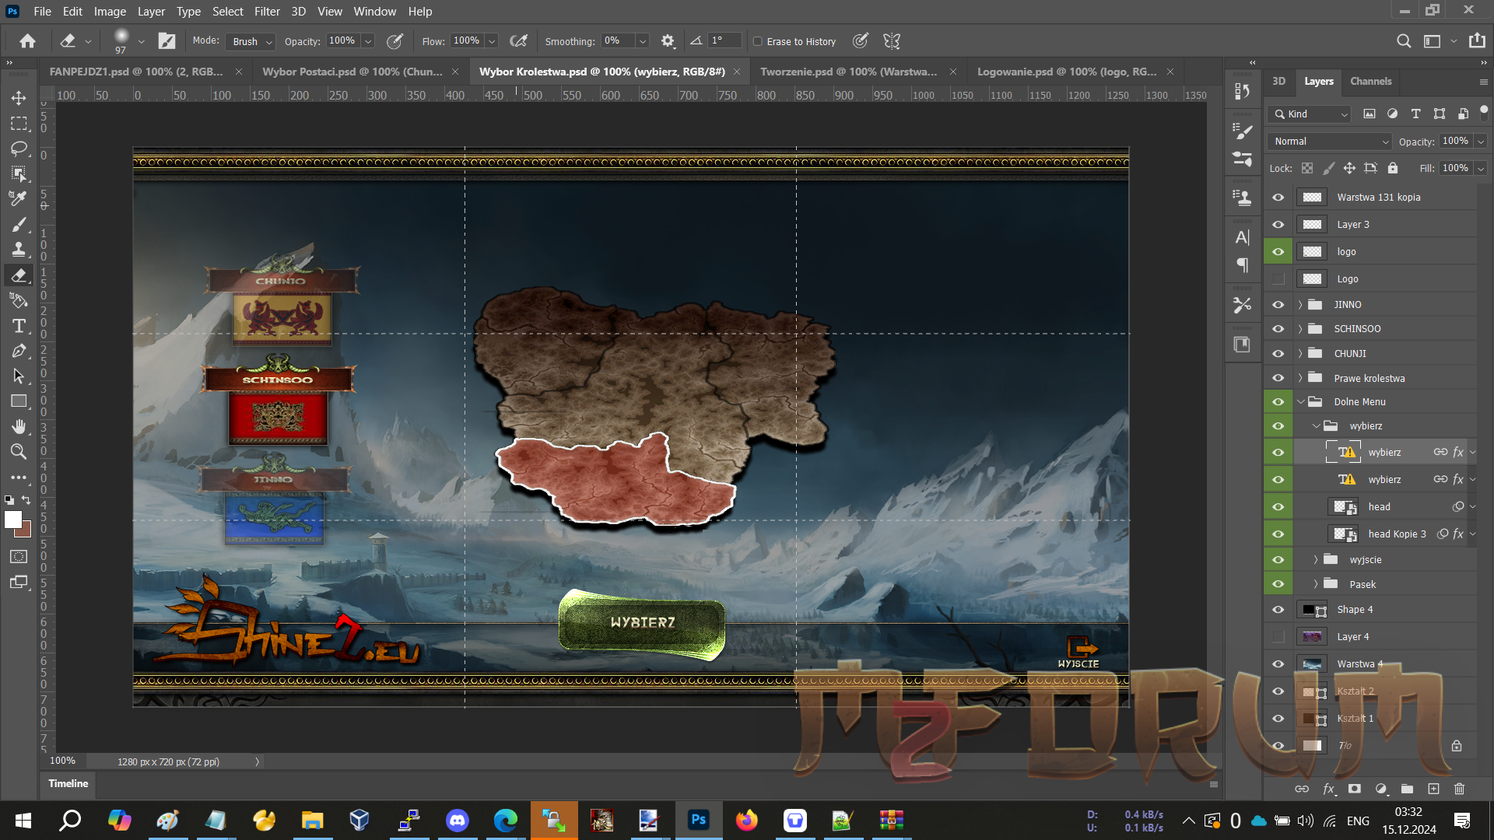Expand the JINNO layer group
The width and height of the screenshot is (1494, 840).
click(1300, 305)
